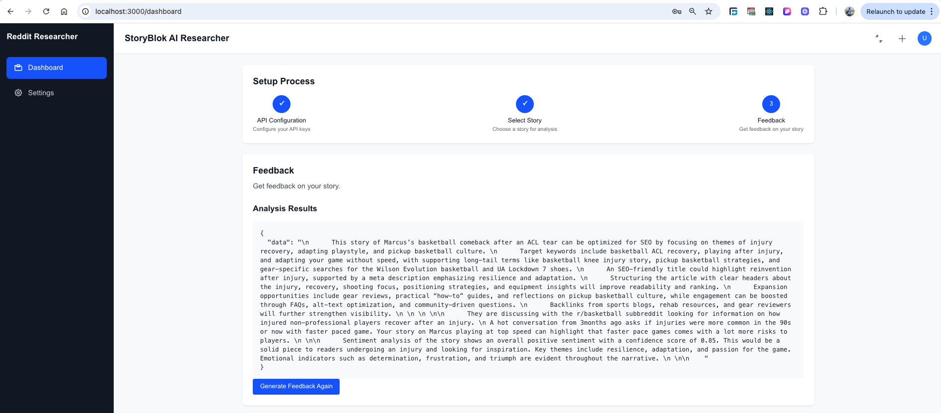Click the Reddit Researcher title
941x413 pixels.
(42, 37)
